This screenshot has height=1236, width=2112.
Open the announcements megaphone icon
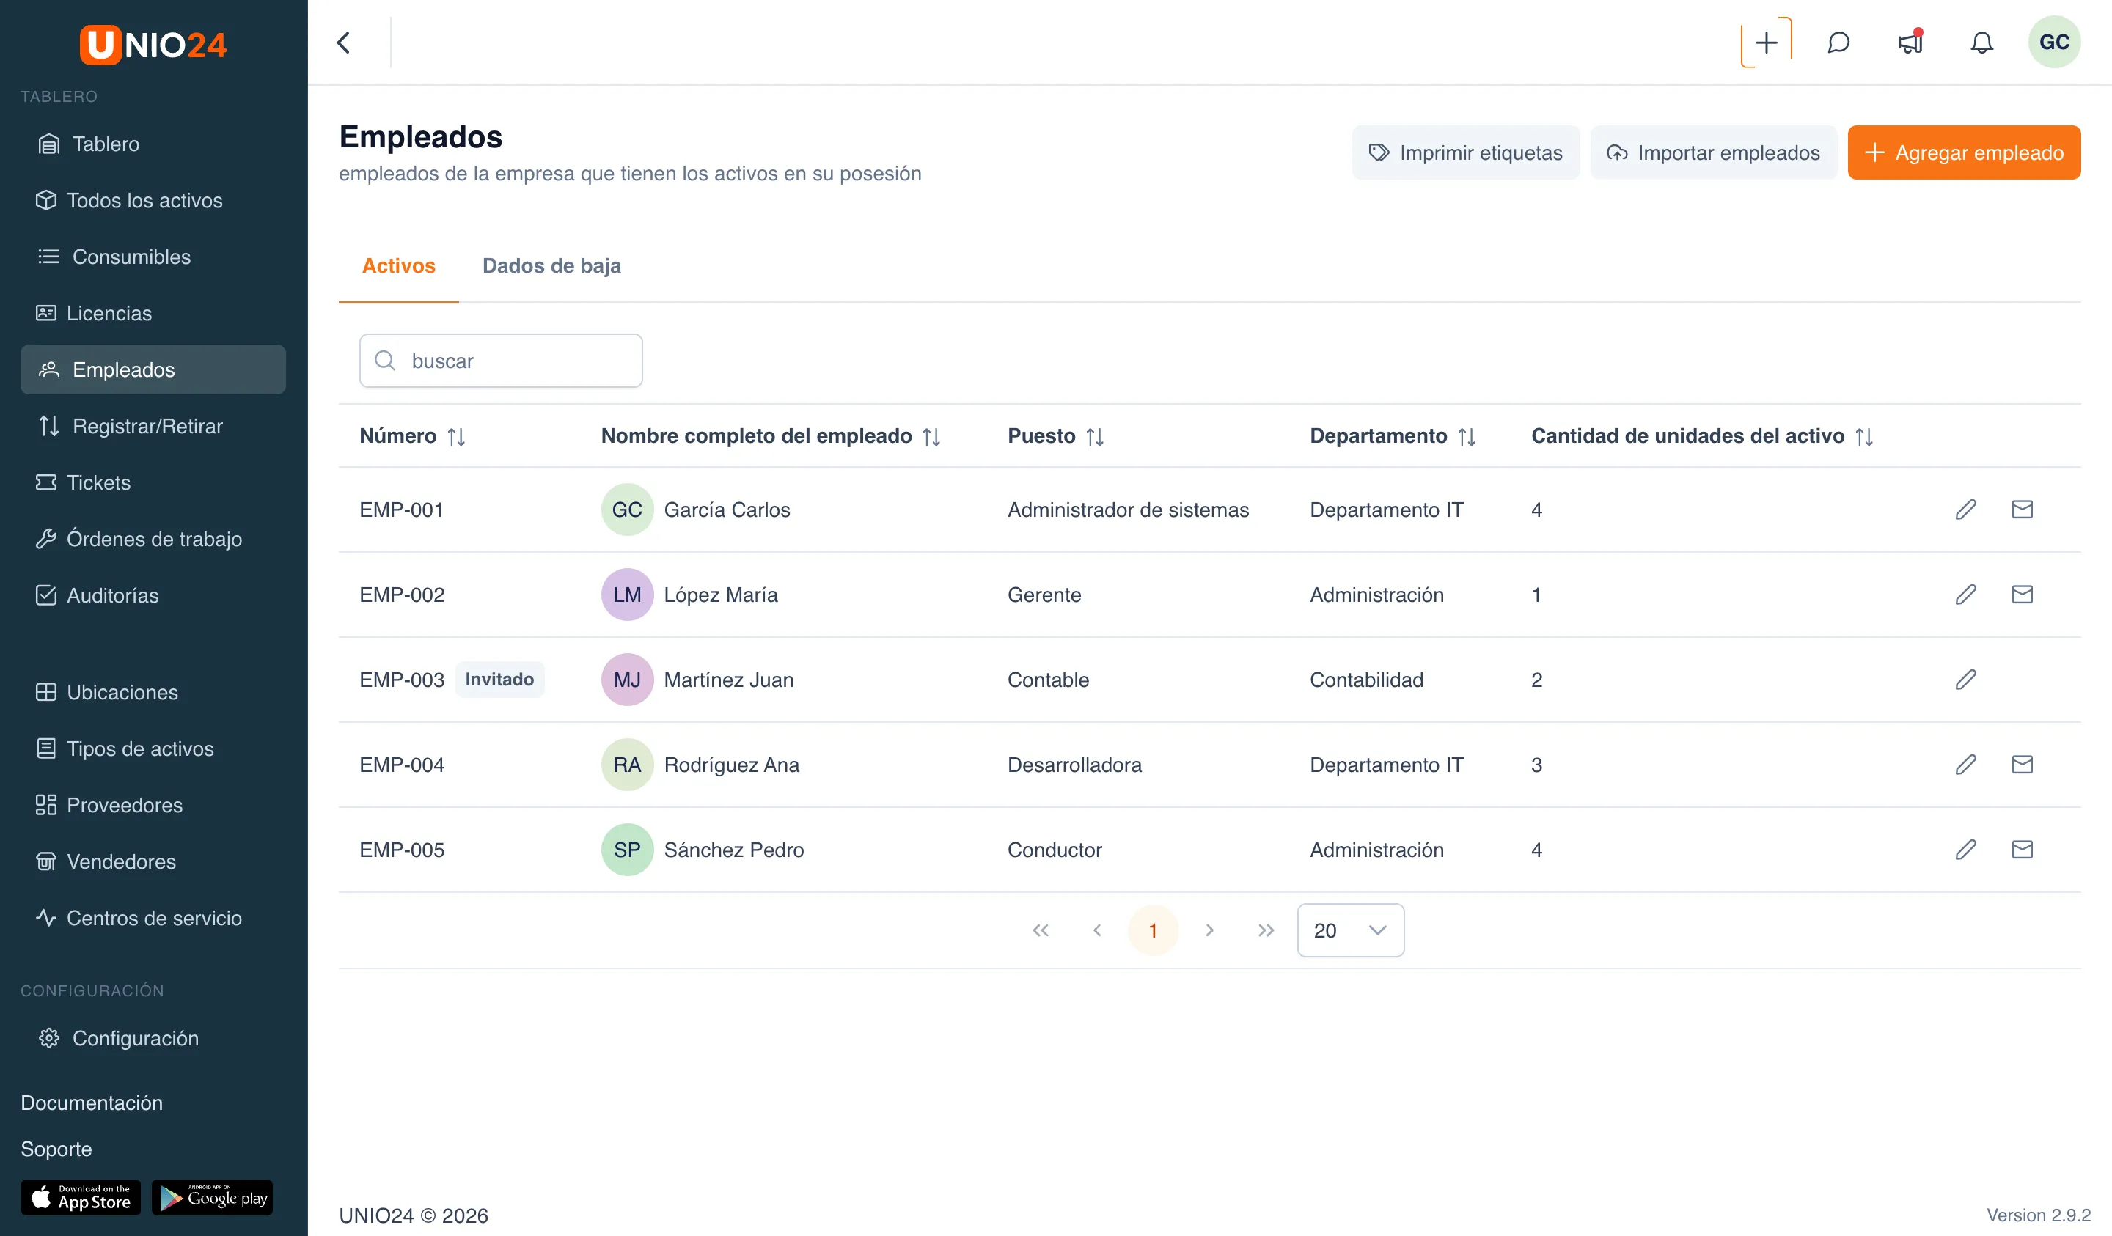tap(1910, 42)
